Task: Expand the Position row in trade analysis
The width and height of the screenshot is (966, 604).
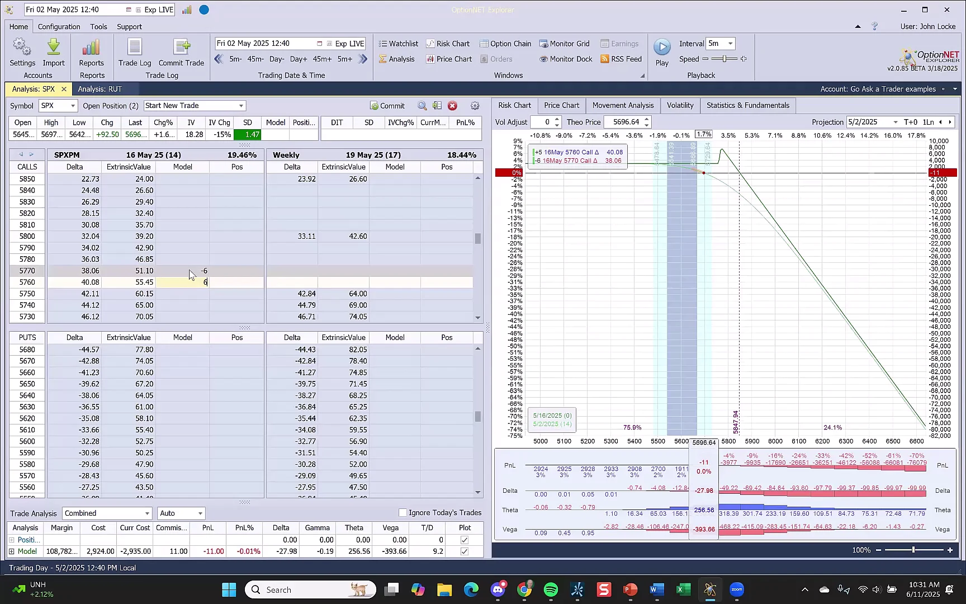Action: coord(12,540)
